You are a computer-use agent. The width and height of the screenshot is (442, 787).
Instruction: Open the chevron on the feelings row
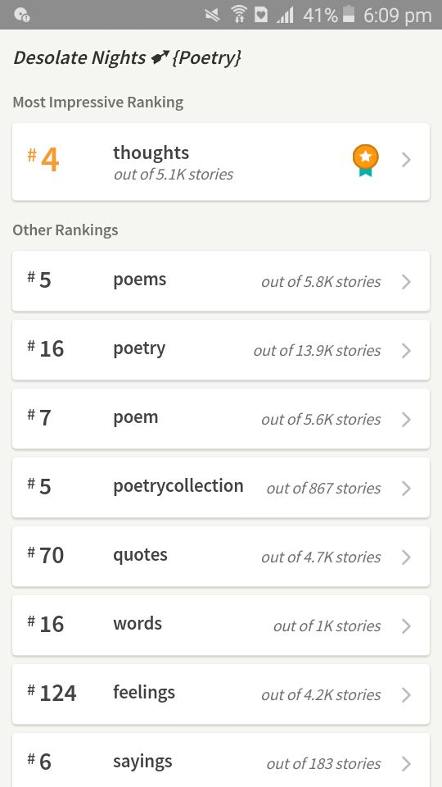click(x=407, y=695)
